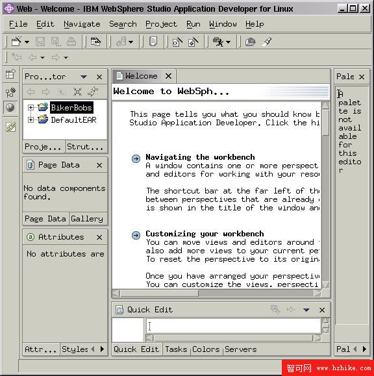Click Project Navigator Back arrow icon

(31, 92)
